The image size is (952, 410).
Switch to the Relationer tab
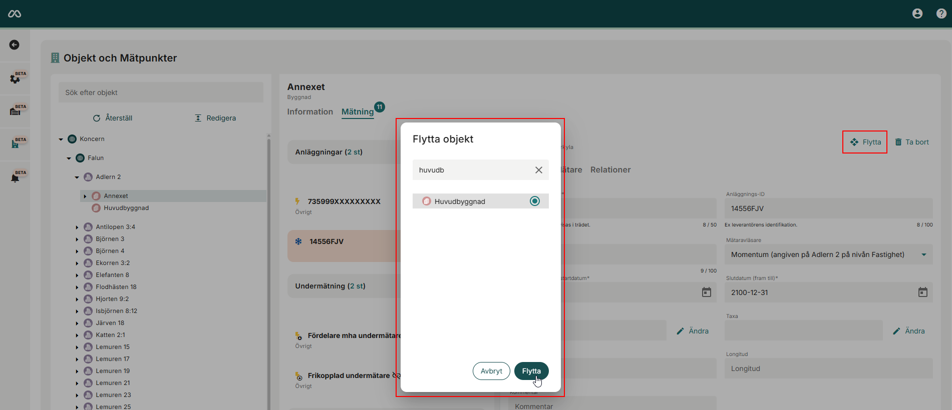point(610,170)
